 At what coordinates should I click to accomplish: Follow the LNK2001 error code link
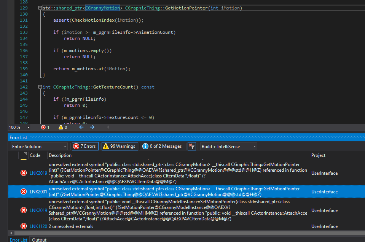tap(38, 191)
